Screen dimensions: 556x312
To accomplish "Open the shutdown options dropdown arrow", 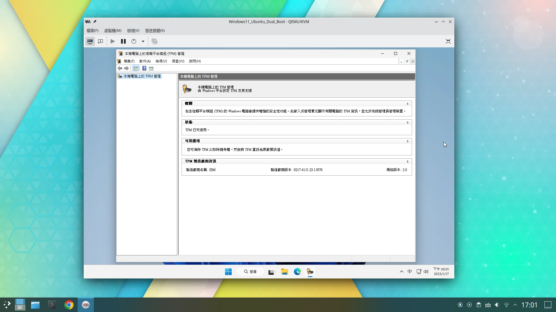I will [x=142, y=41].
